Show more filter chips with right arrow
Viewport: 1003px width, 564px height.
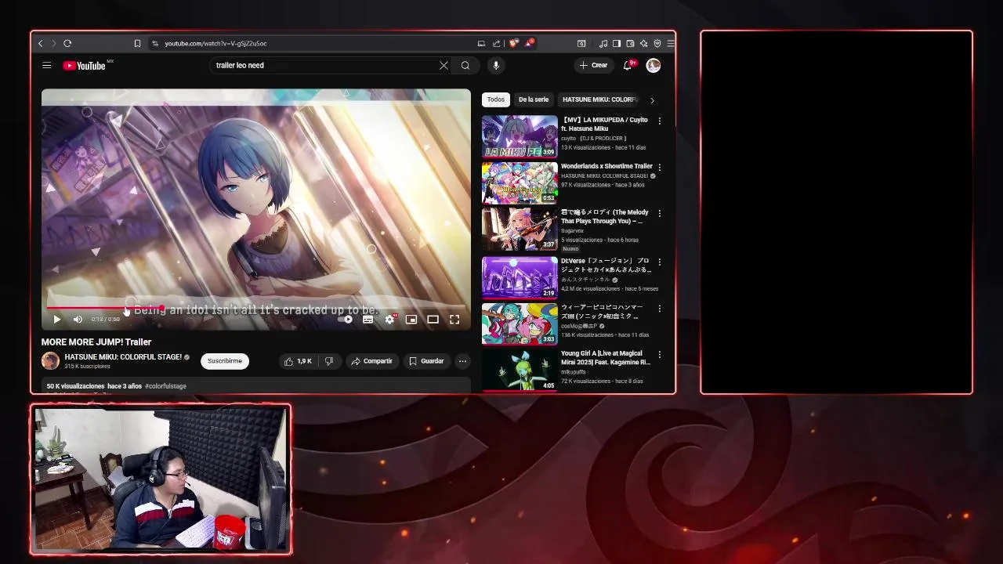pos(652,100)
